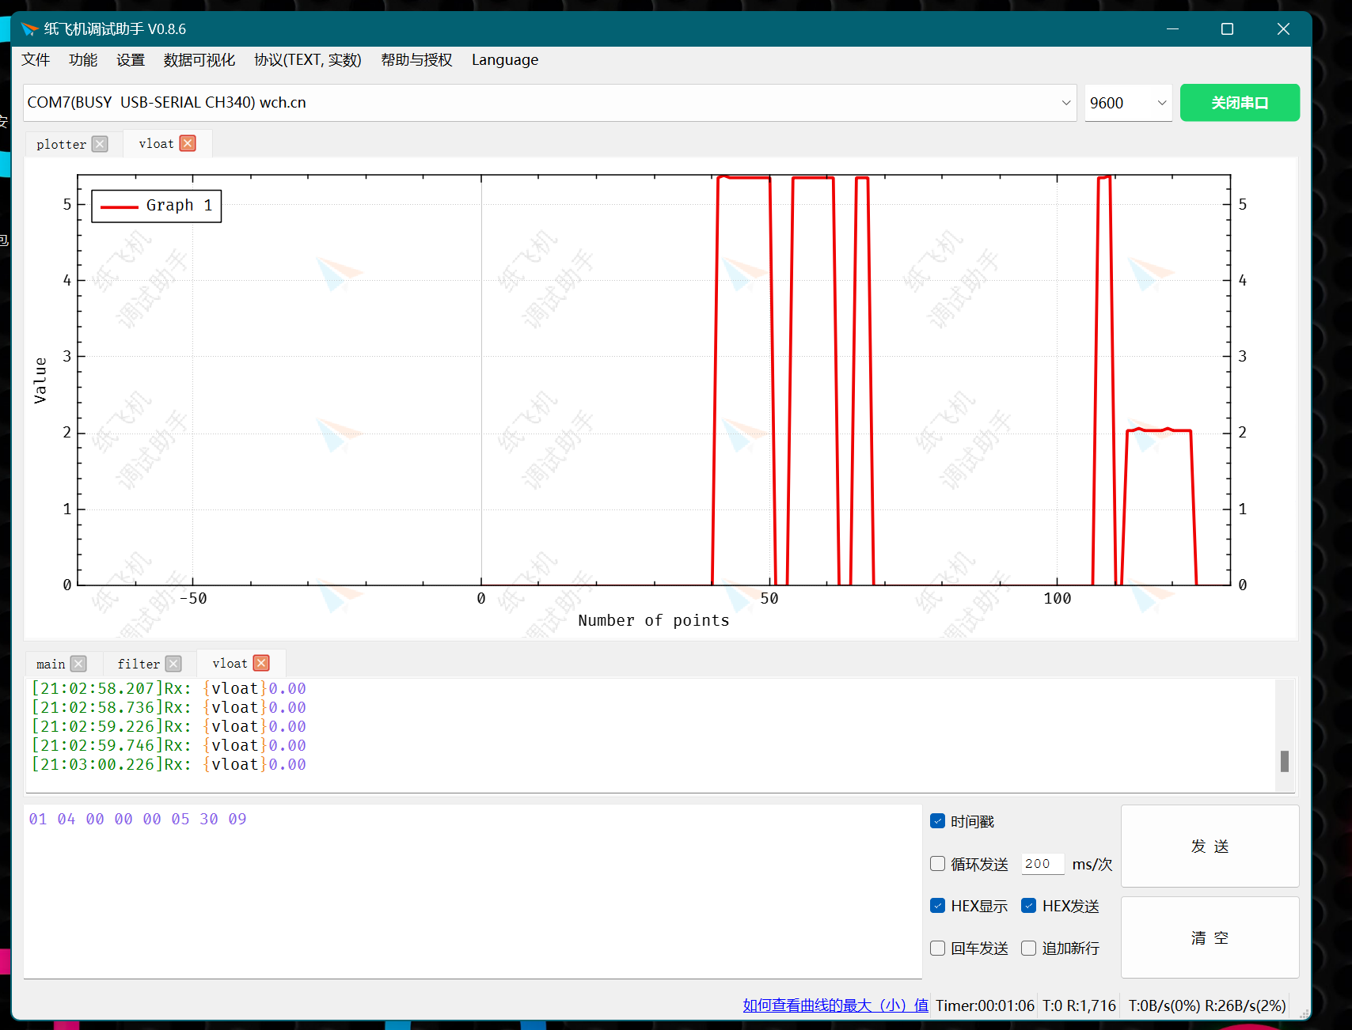This screenshot has height=1030, width=1352.
Task: Click the log panel vertical scrollbar thumb
Action: pos(1285,761)
